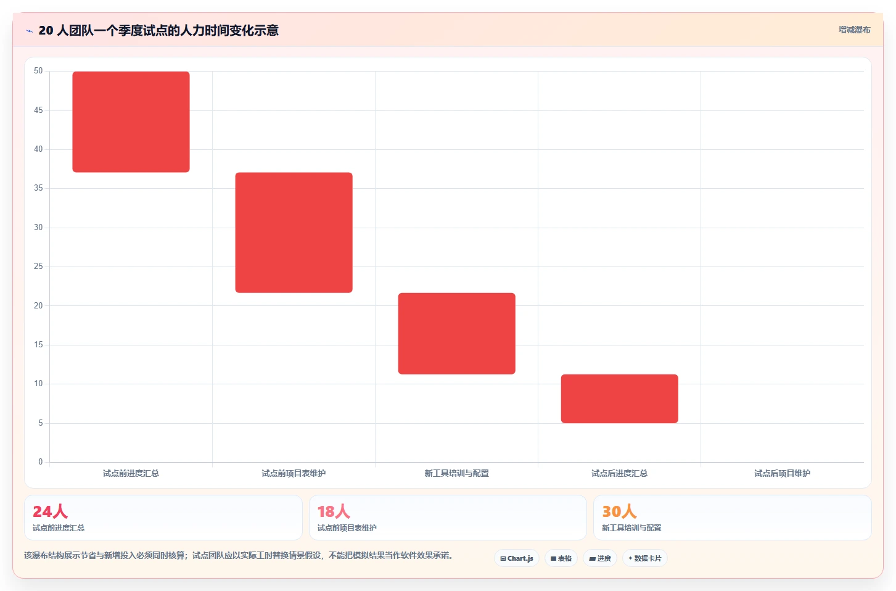Viewport: 896px width, 591px height.
Task: Click the x-axis label 新工具培训与配置
Action: [x=456, y=473]
